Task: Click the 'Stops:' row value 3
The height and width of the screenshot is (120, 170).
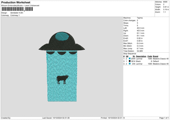Action: [137, 23]
